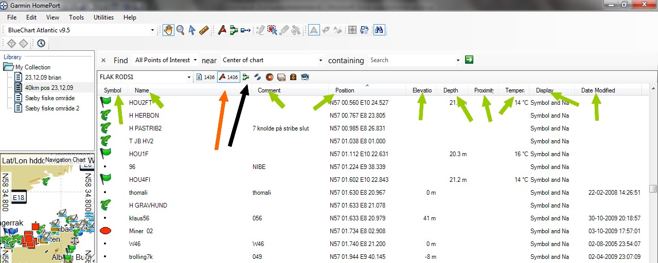Select the Zoom magnifier tool
The width and height of the screenshot is (658, 263).
[180, 30]
